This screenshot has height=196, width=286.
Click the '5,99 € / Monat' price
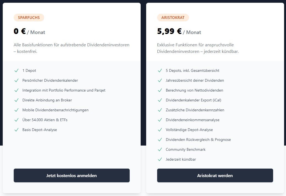[x=179, y=32]
